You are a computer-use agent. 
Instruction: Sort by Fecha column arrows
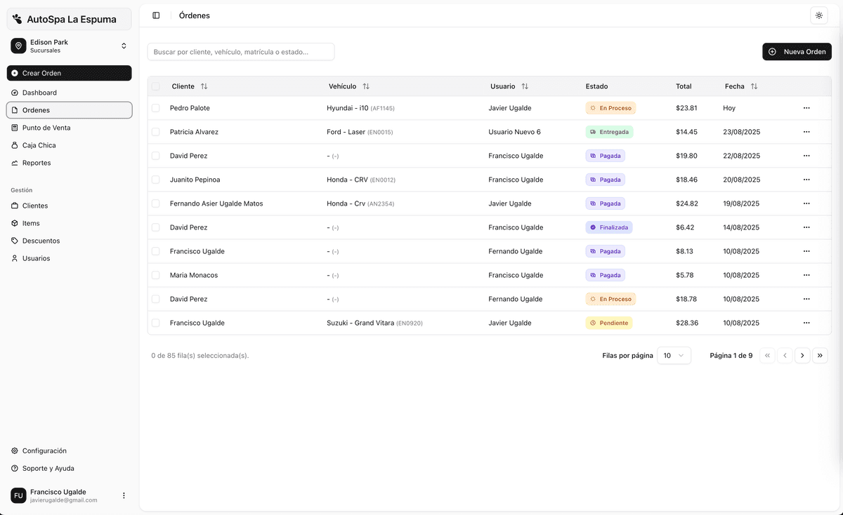click(754, 86)
